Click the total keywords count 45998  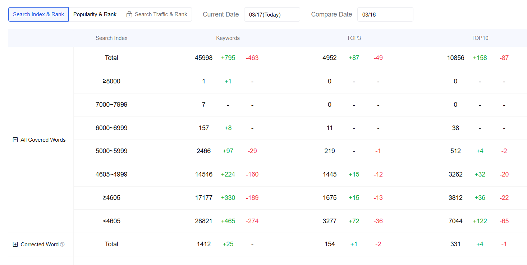203,58
